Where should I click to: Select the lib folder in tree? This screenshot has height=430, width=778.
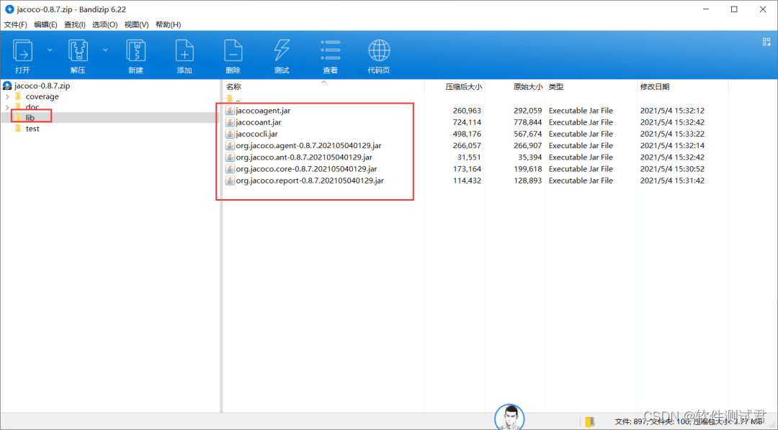30,117
